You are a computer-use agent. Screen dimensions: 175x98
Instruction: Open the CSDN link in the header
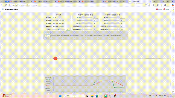point(159,9)
